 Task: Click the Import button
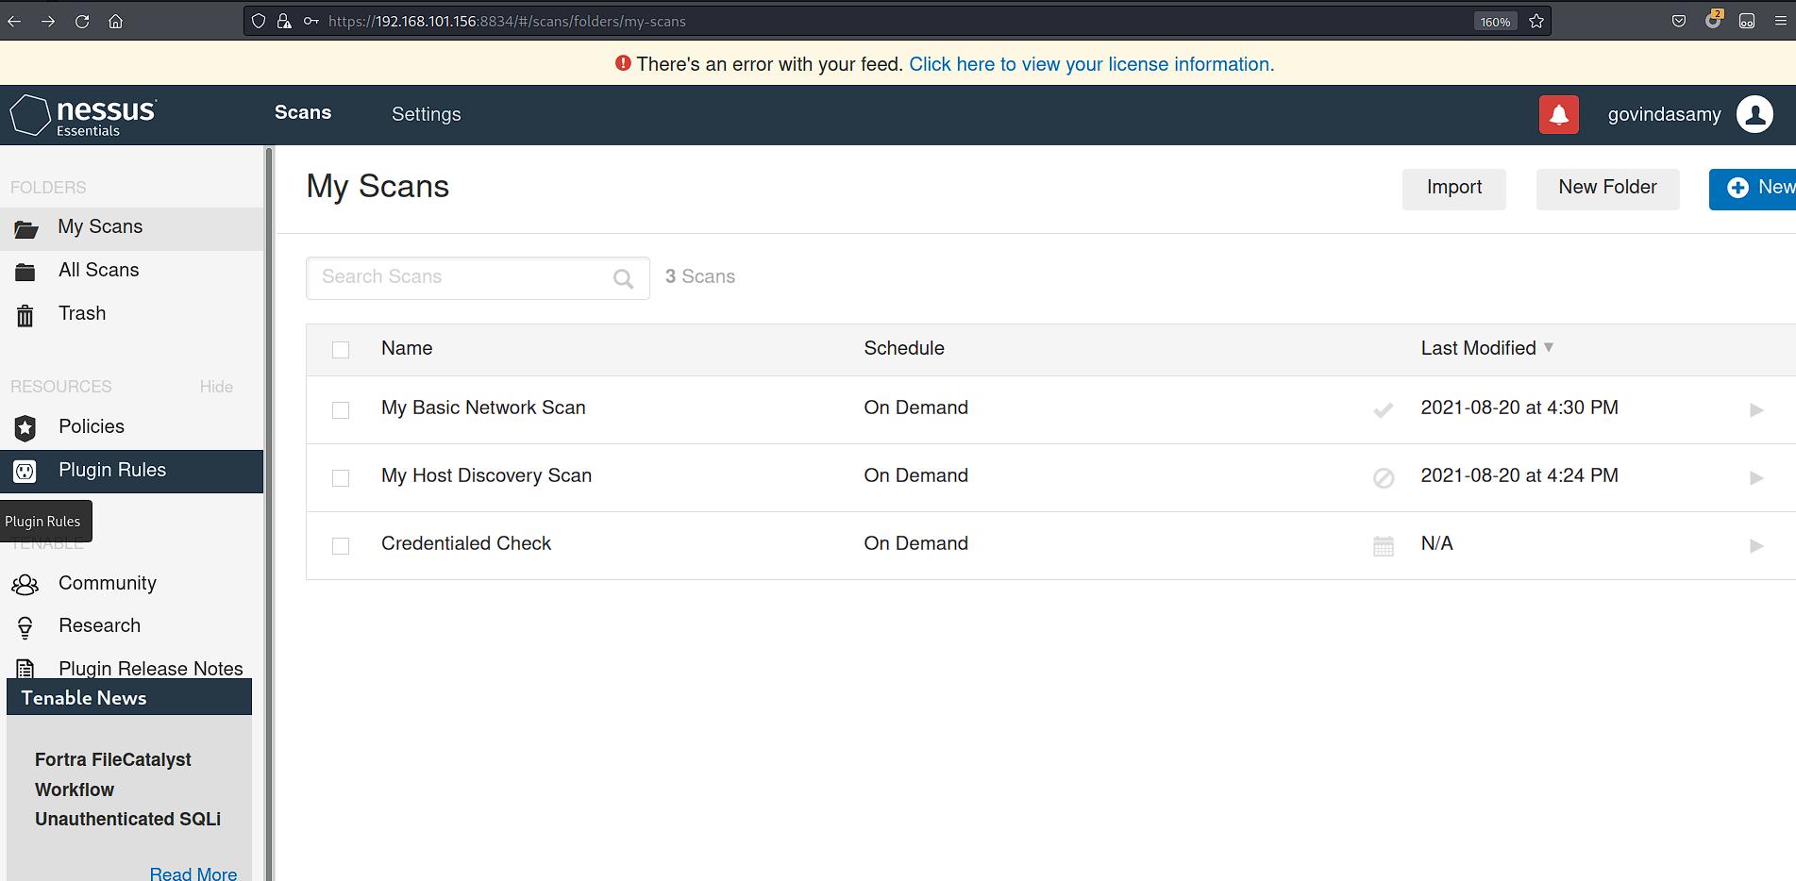tap(1453, 189)
